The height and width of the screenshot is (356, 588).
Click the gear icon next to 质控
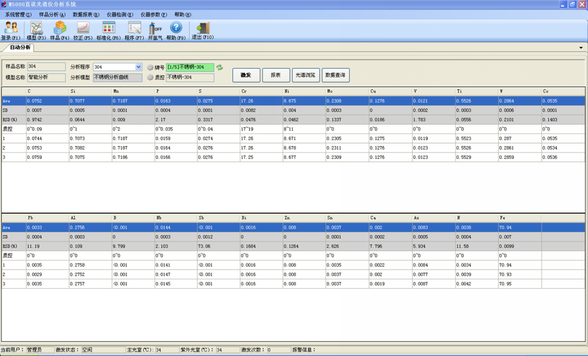tap(150, 78)
